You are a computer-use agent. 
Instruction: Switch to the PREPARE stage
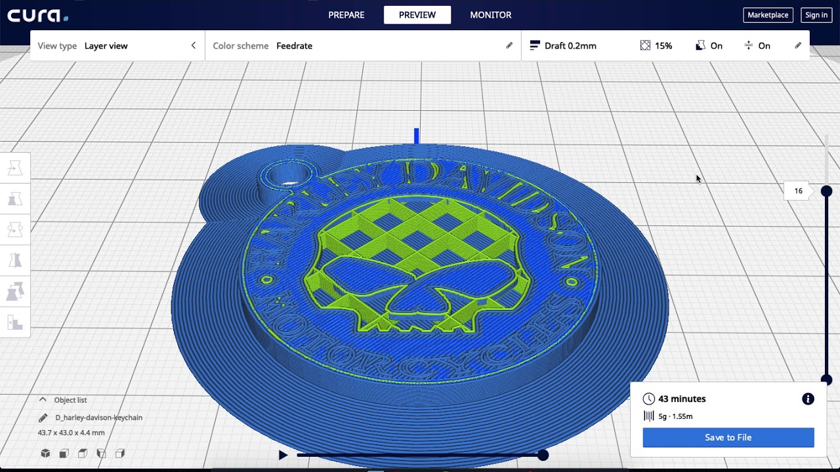coord(346,15)
